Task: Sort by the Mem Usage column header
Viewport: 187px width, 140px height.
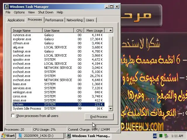Action: click(94, 31)
